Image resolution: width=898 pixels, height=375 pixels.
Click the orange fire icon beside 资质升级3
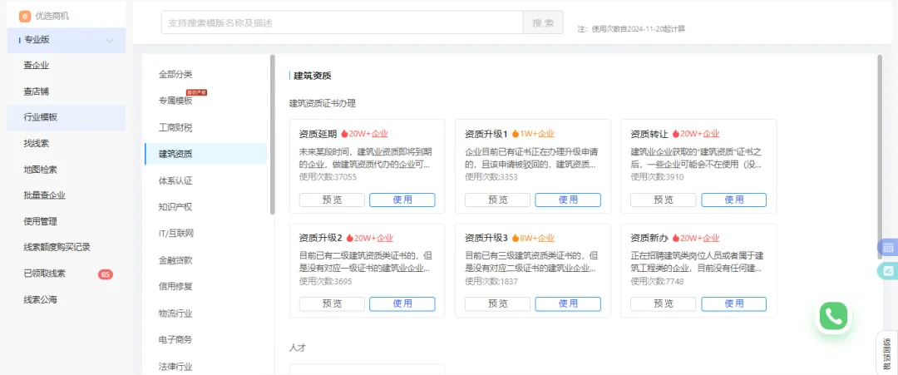515,238
